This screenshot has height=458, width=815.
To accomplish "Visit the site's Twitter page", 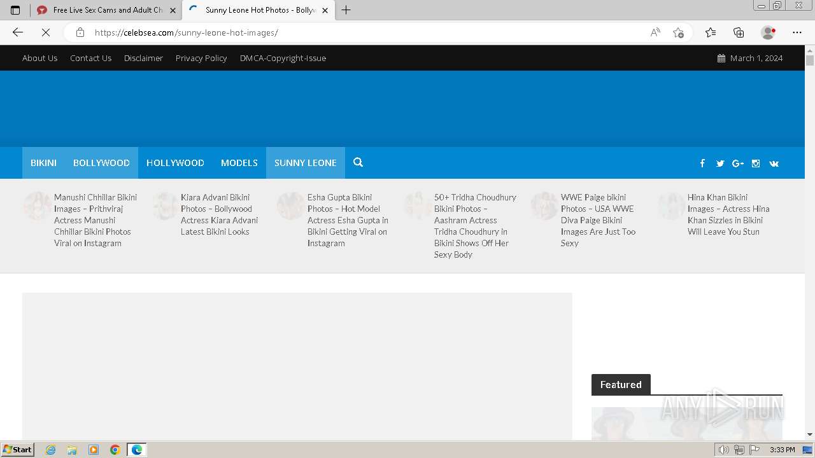I will [x=720, y=163].
